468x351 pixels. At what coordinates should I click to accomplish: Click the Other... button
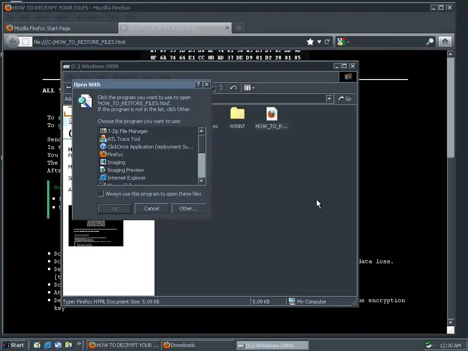[189, 208]
